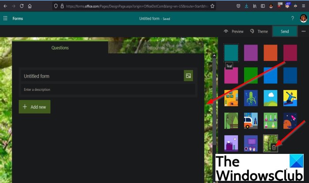Select the green theme color

tap(251, 75)
